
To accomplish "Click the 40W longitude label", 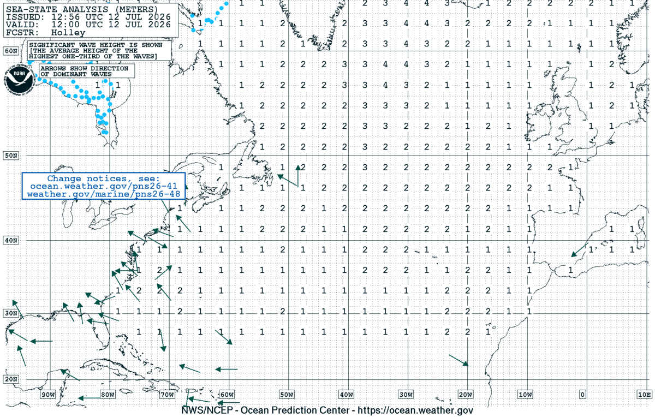I will (346, 395).
